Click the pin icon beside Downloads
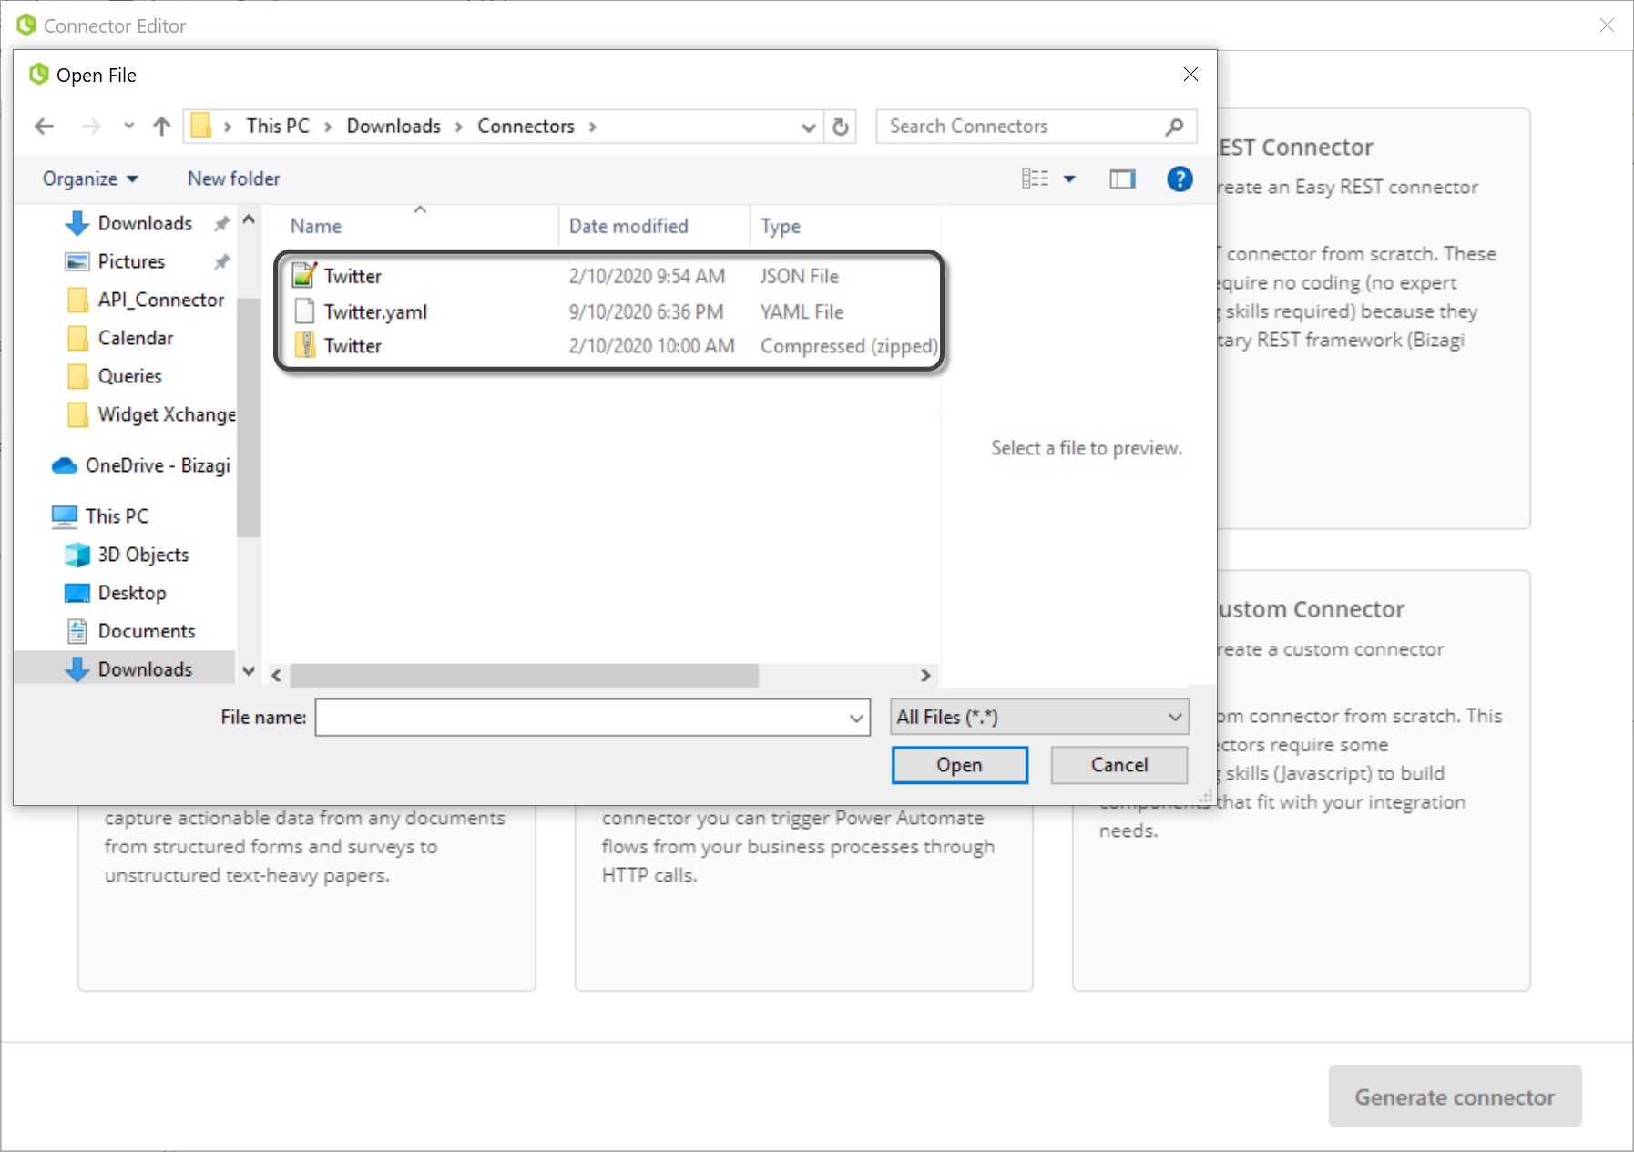Image resolution: width=1634 pixels, height=1152 pixels. tap(221, 223)
